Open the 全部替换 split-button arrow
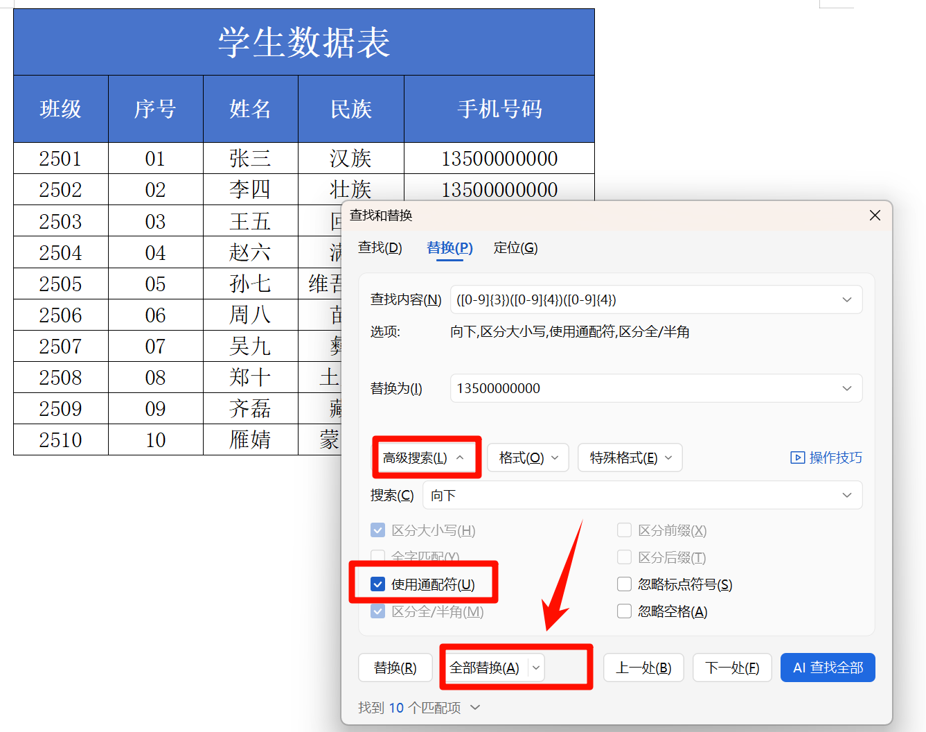This screenshot has width=926, height=732. pyautogui.click(x=535, y=668)
